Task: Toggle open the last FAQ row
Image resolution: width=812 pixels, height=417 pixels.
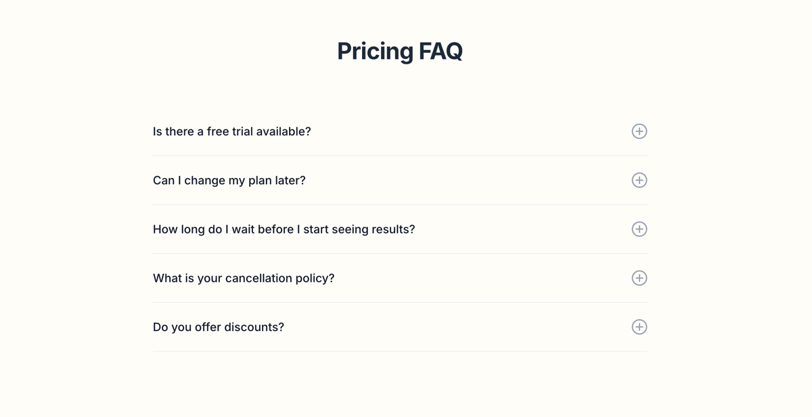Action: point(399,326)
